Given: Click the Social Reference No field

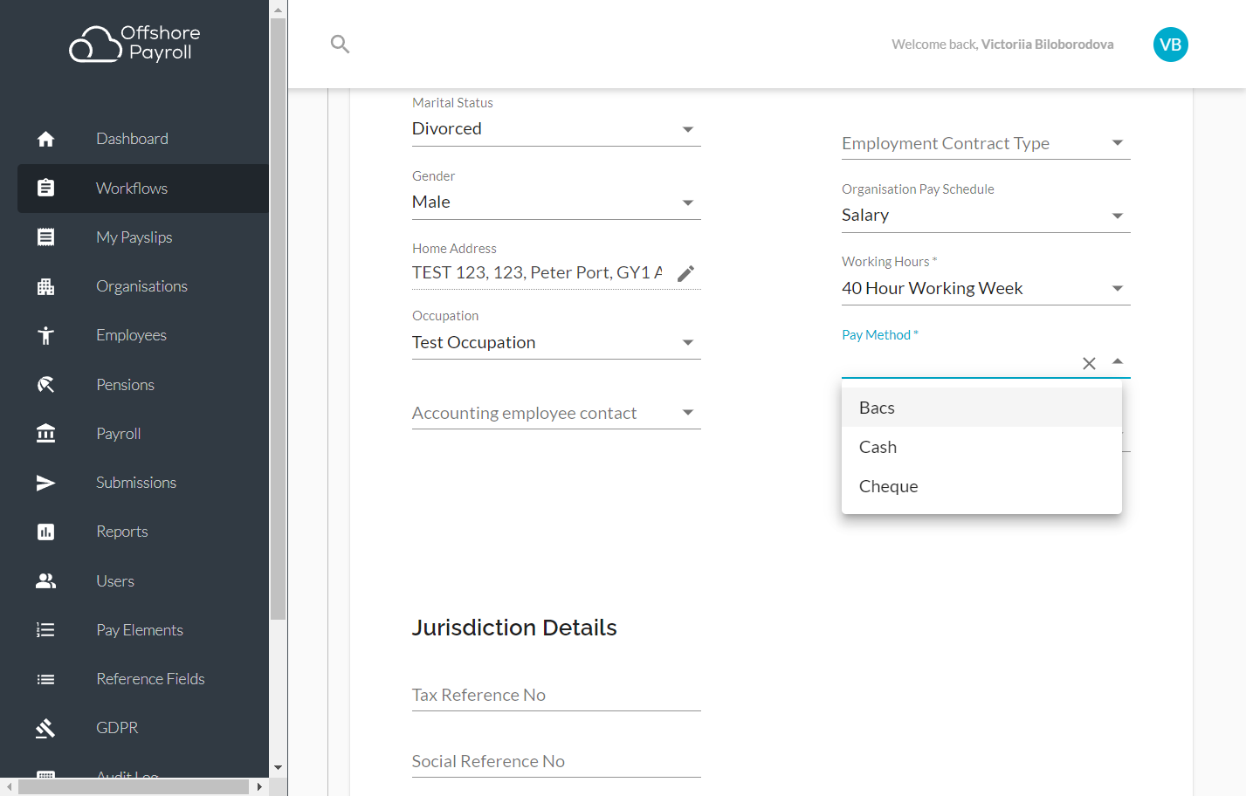Looking at the screenshot, I should coord(556,762).
